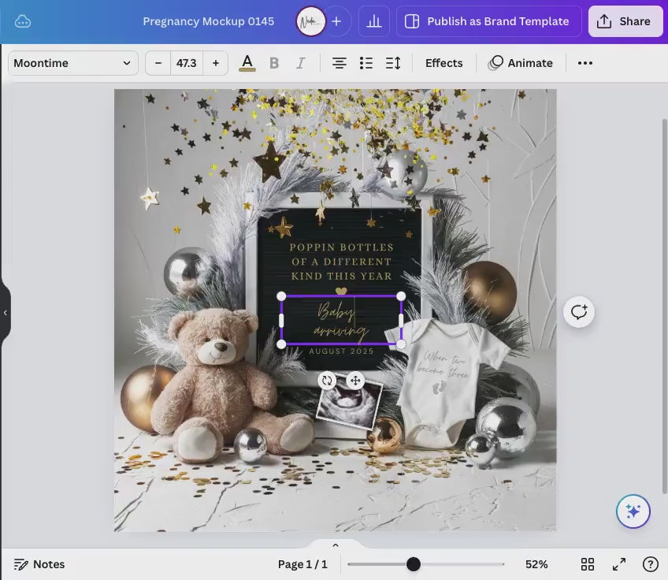Toggle bulleted list formatting

(366, 63)
